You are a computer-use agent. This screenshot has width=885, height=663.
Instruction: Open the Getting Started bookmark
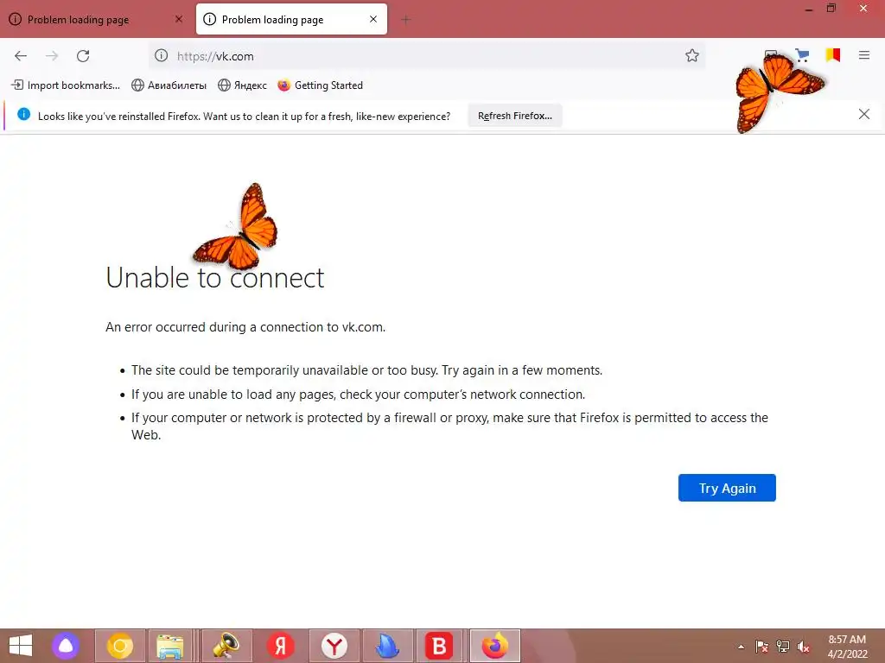pos(320,85)
